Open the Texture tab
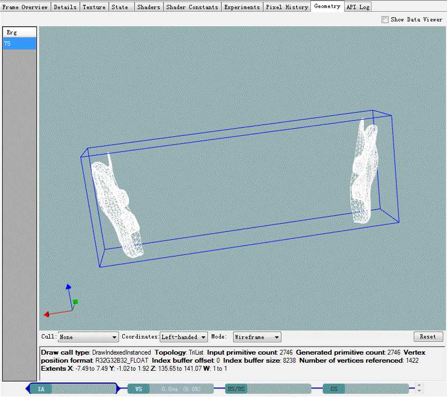Screen dimensions: 447x397 pyautogui.click(x=94, y=7)
